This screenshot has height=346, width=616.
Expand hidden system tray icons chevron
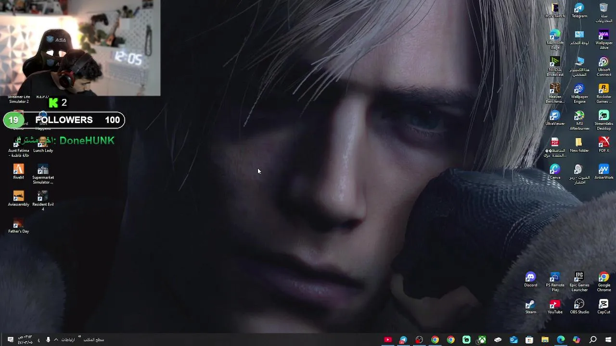coord(56,340)
